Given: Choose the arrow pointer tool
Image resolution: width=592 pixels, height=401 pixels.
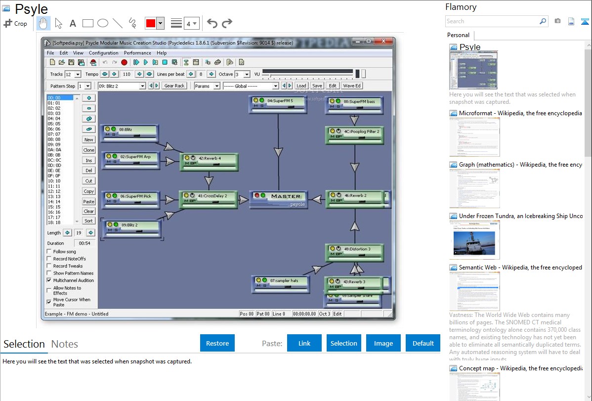Looking at the screenshot, I should [58, 23].
